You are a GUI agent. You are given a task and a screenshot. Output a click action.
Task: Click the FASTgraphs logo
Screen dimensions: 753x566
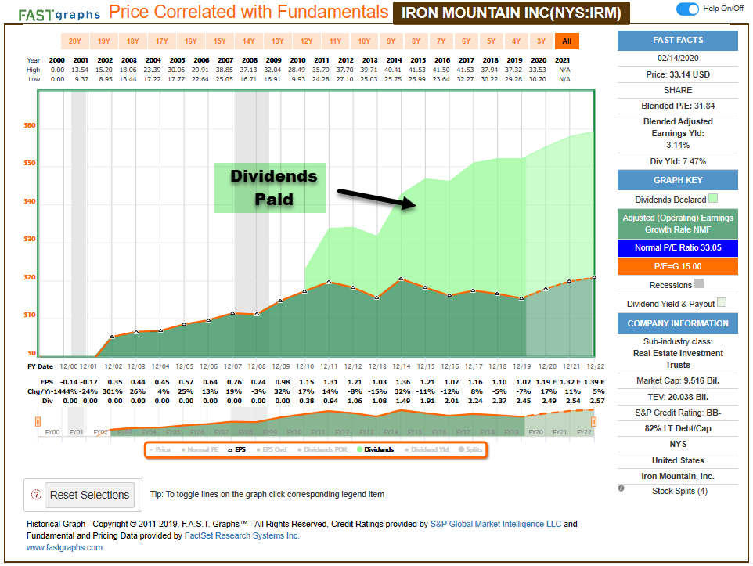[x=59, y=15]
